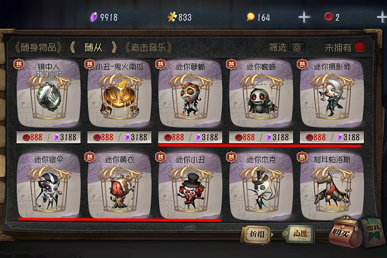
Task: Open the 折扣 discount button
Action: [256, 234]
